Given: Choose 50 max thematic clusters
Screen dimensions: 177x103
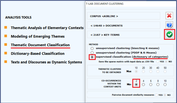Looking at the screenshot, I should tap(165, 71).
